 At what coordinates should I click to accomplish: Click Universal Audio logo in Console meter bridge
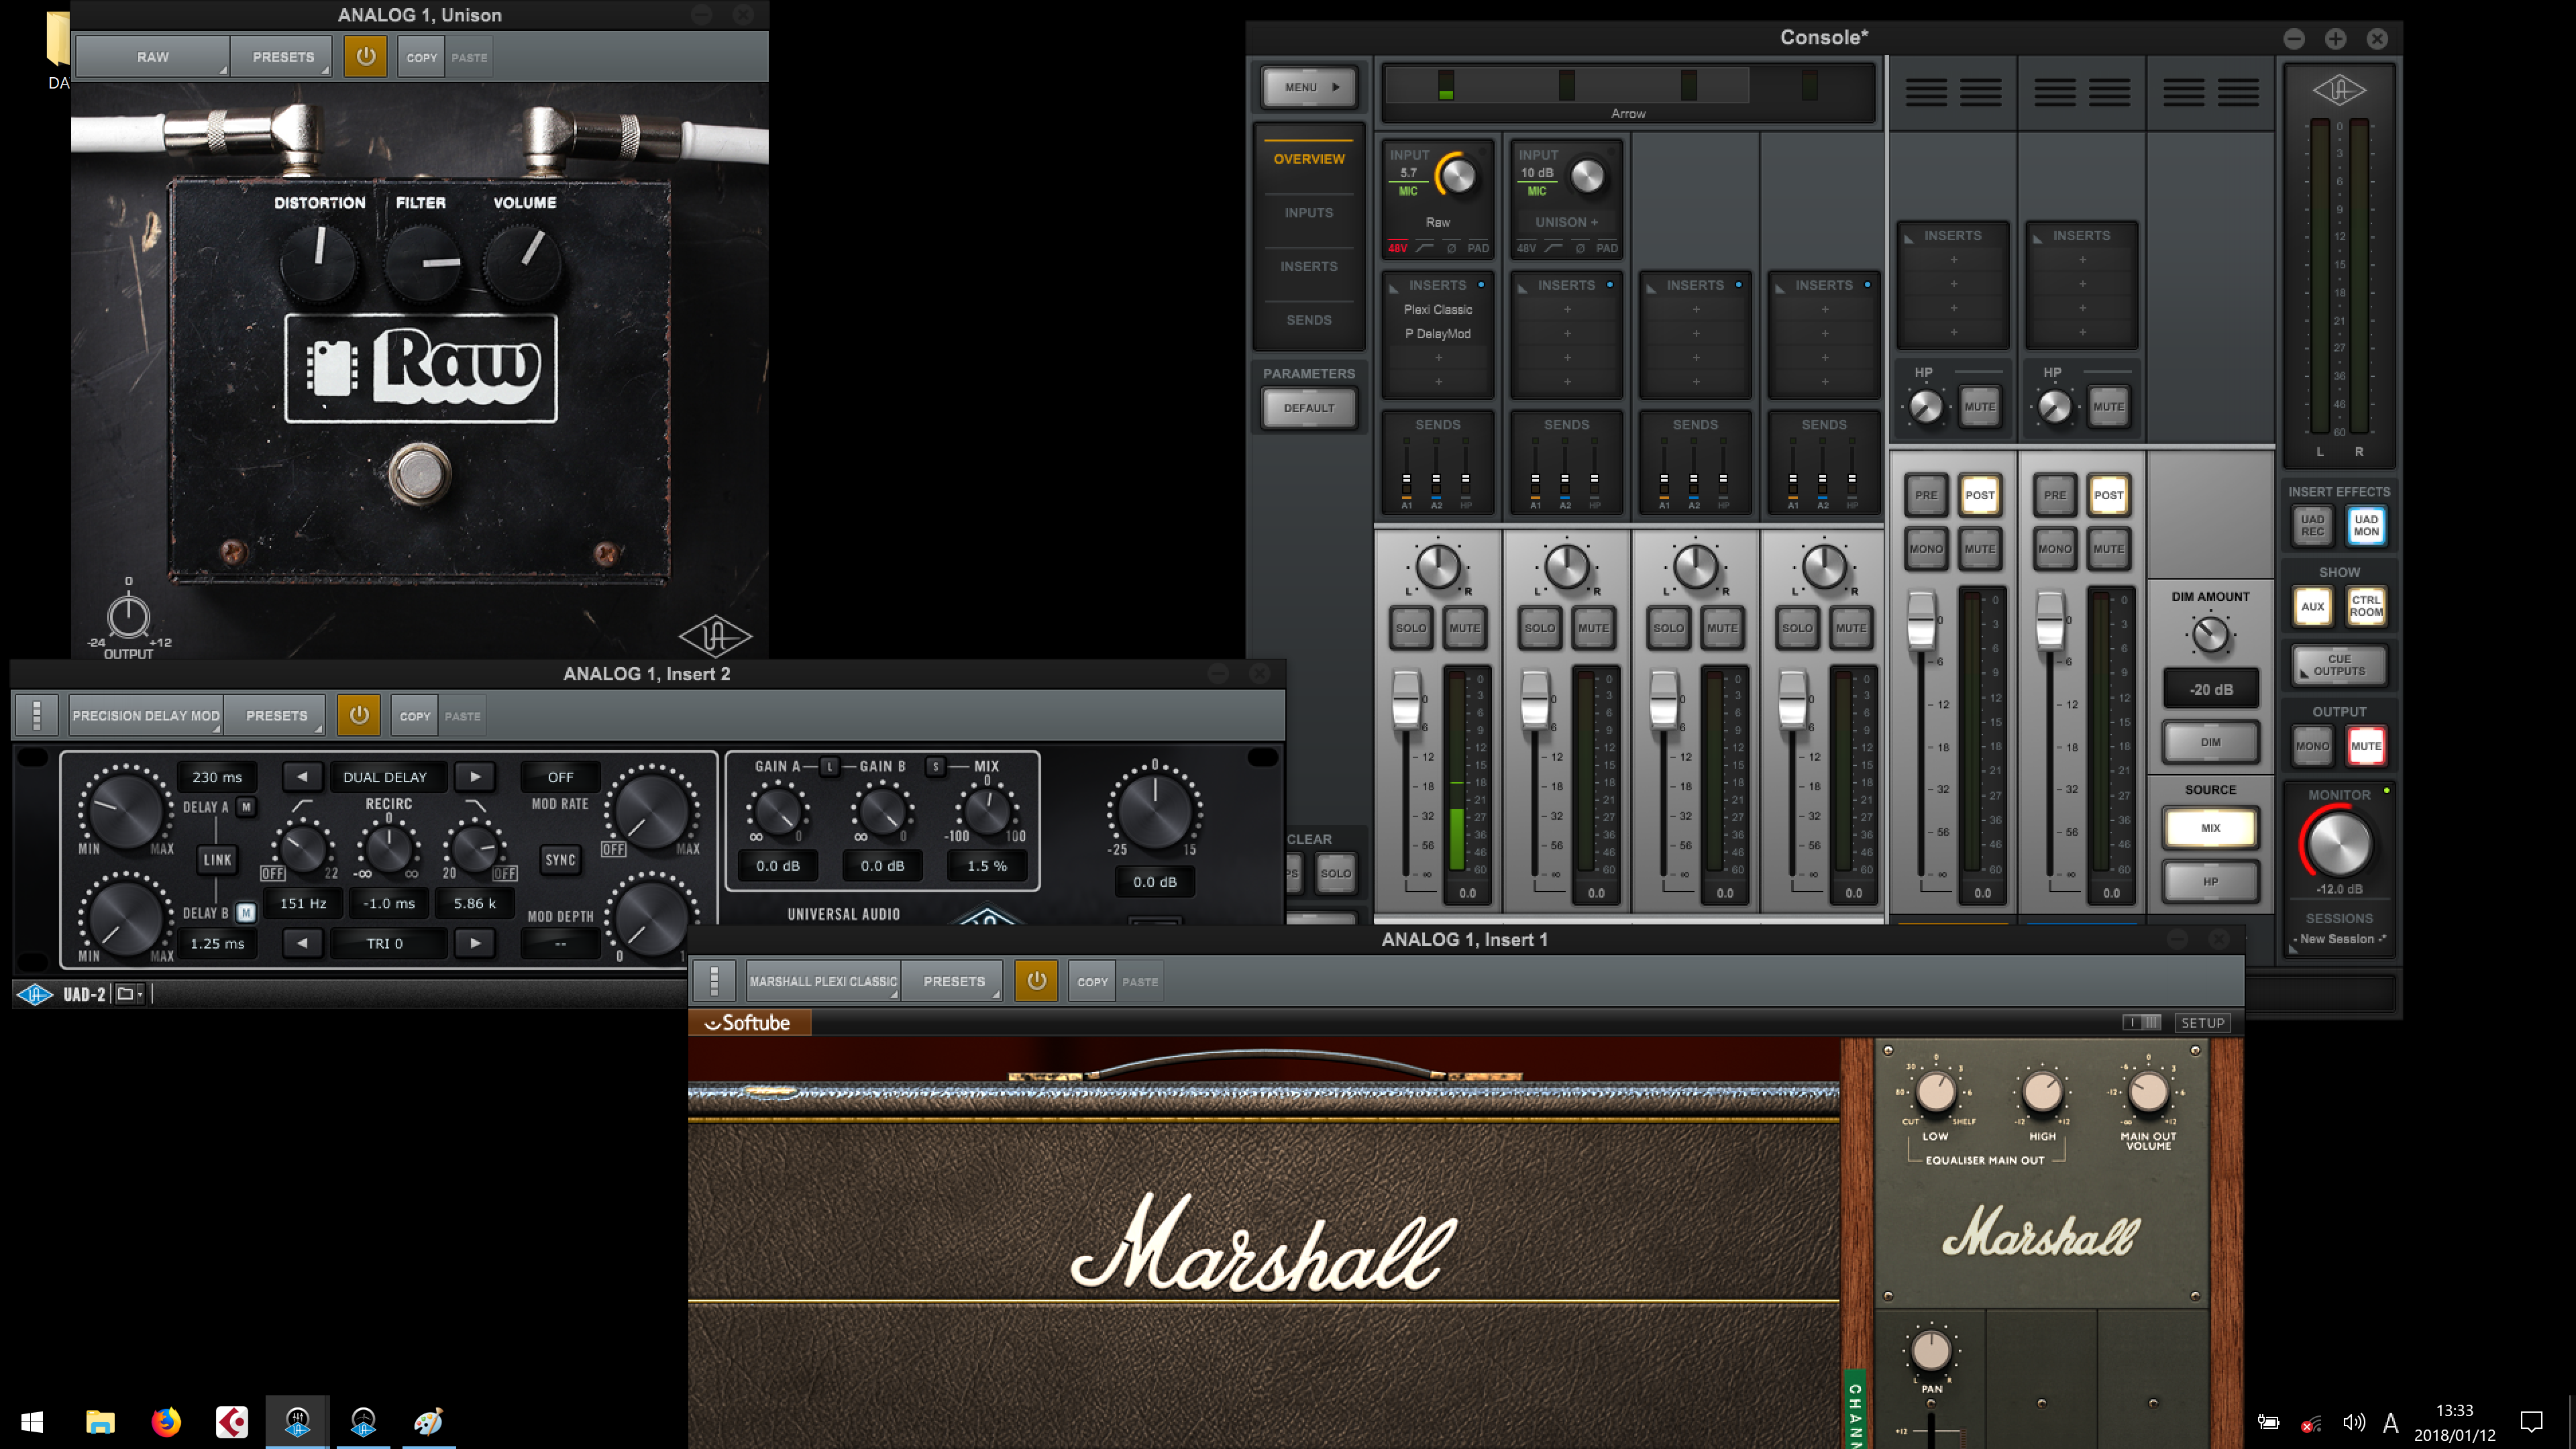tap(2339, 91)
